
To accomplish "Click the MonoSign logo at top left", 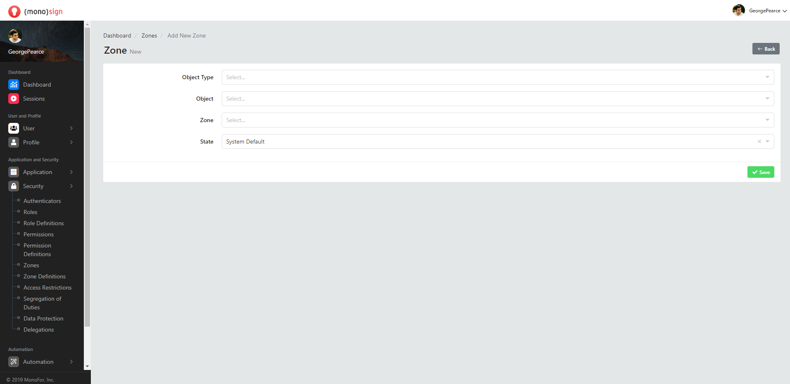I will (35, 11).
